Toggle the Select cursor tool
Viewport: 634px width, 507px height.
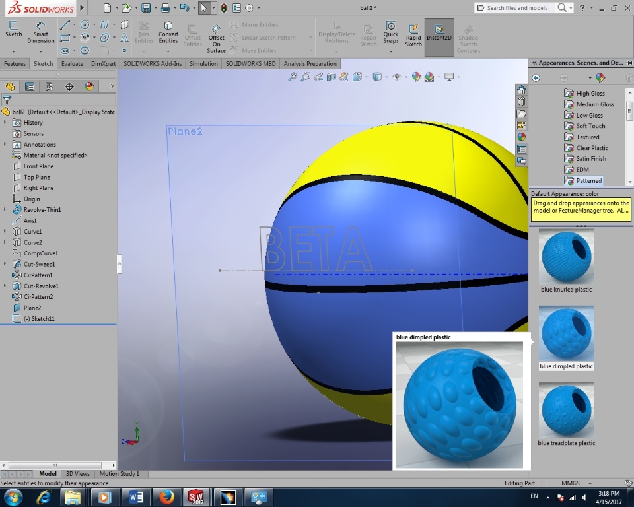pyautogui.click(x=203, y=8)
